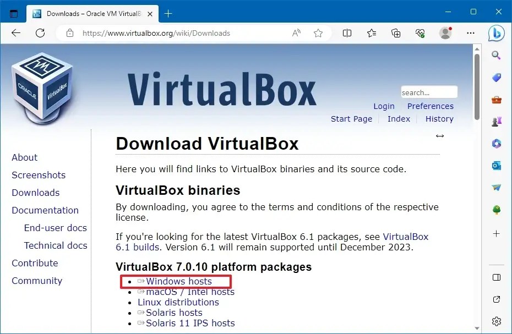The image size is (512, 334).
Task: Click inside the search box
Action: tap(429, 91)
